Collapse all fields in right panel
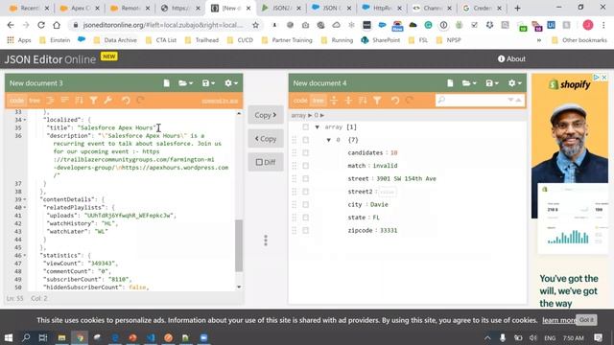 (348, 101)
